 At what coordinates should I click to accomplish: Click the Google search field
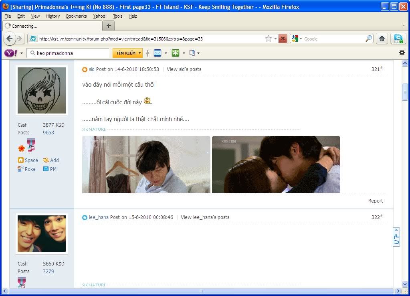[x=334, y=39]
